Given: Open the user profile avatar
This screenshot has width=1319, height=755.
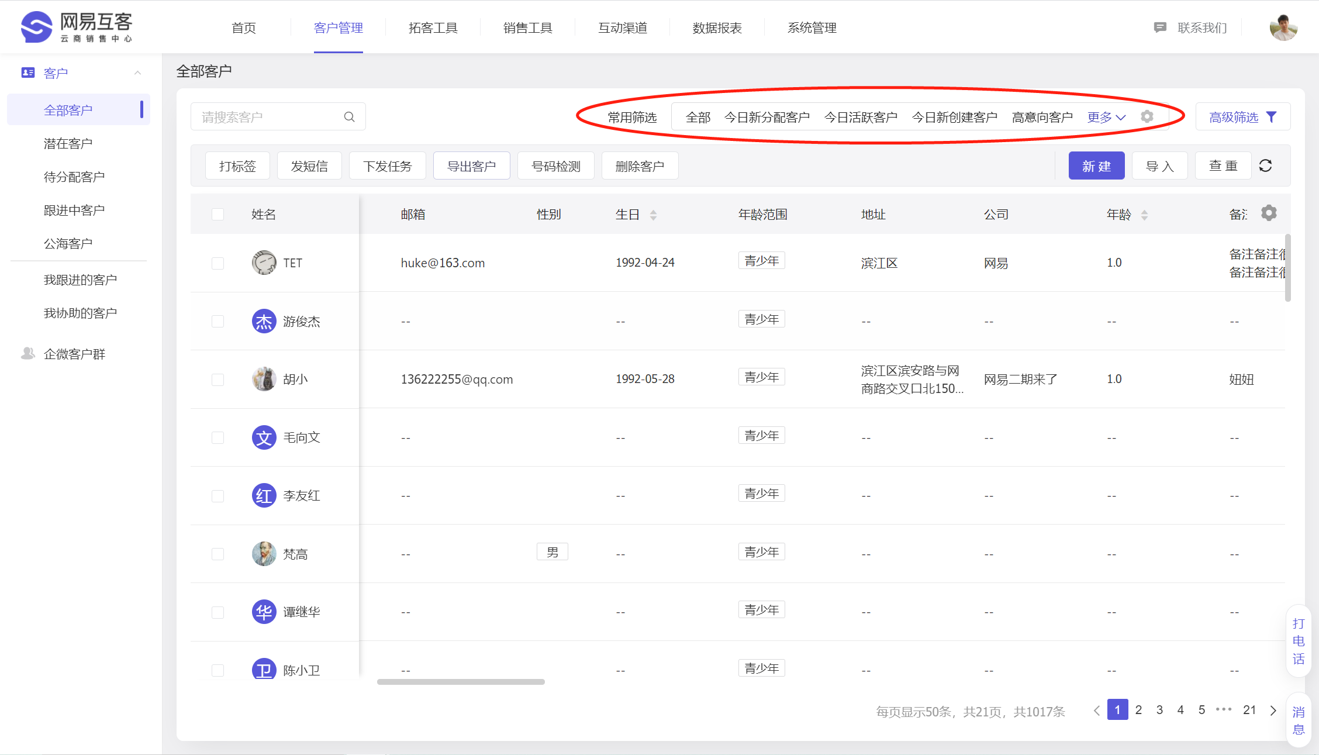Looking at the screenshot, I should coord(1283,27).
